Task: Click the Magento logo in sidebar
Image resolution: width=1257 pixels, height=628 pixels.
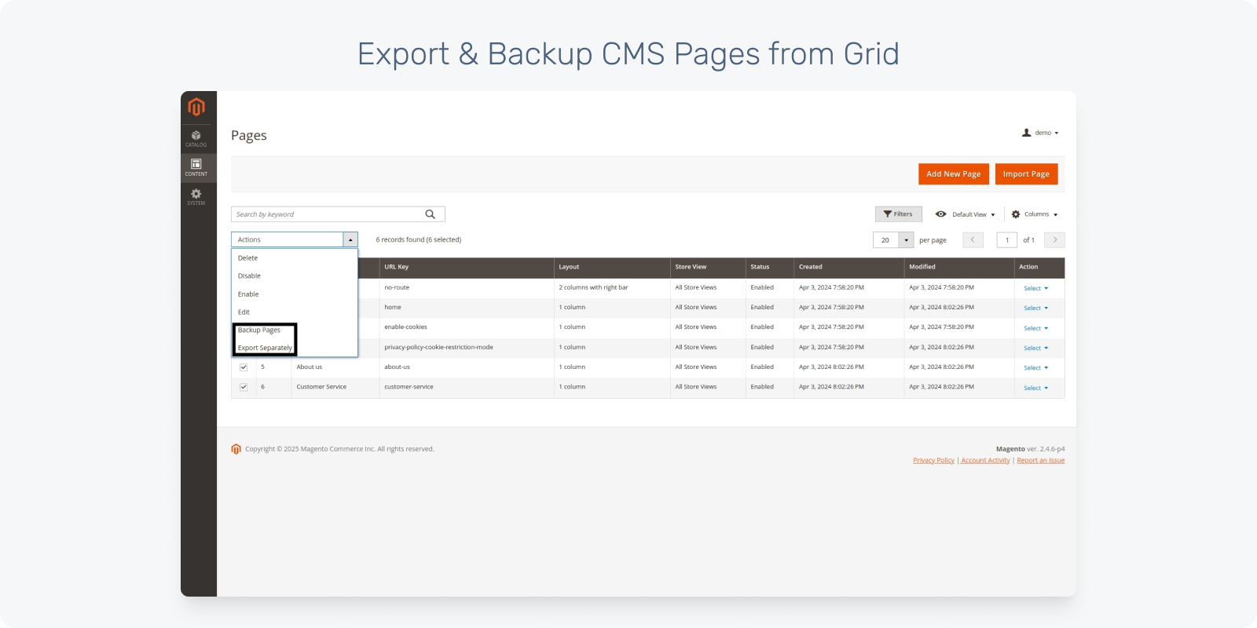Action: (x=196, y=107)
